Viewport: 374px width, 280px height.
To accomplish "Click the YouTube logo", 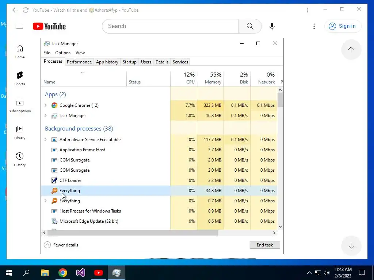I will pyautogui.click(x=49, y=26).
